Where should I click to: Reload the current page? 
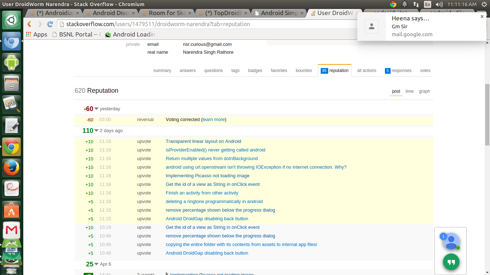click(50, 24)
